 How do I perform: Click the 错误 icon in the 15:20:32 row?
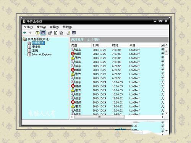tap(73, 102)
